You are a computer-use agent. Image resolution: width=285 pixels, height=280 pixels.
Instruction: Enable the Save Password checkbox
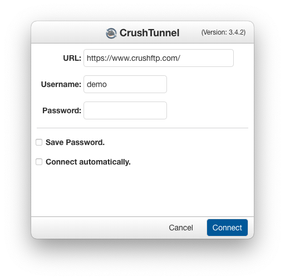coord(39,142)
